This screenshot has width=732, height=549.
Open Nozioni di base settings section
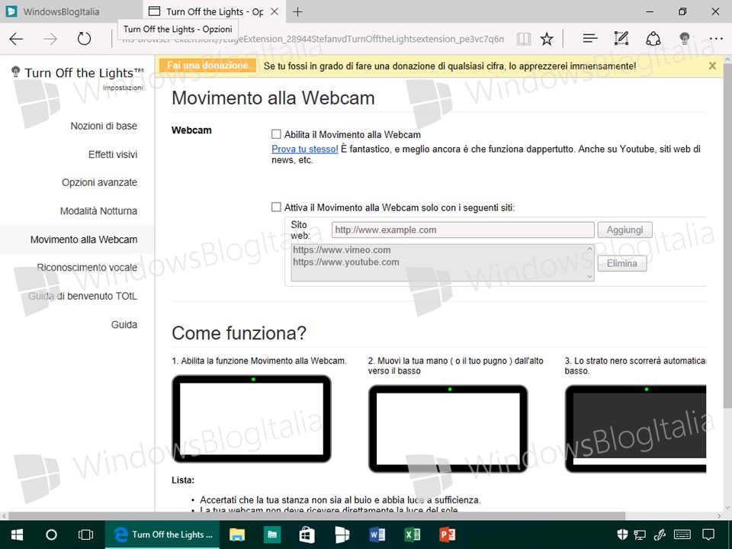coord(104,126)
